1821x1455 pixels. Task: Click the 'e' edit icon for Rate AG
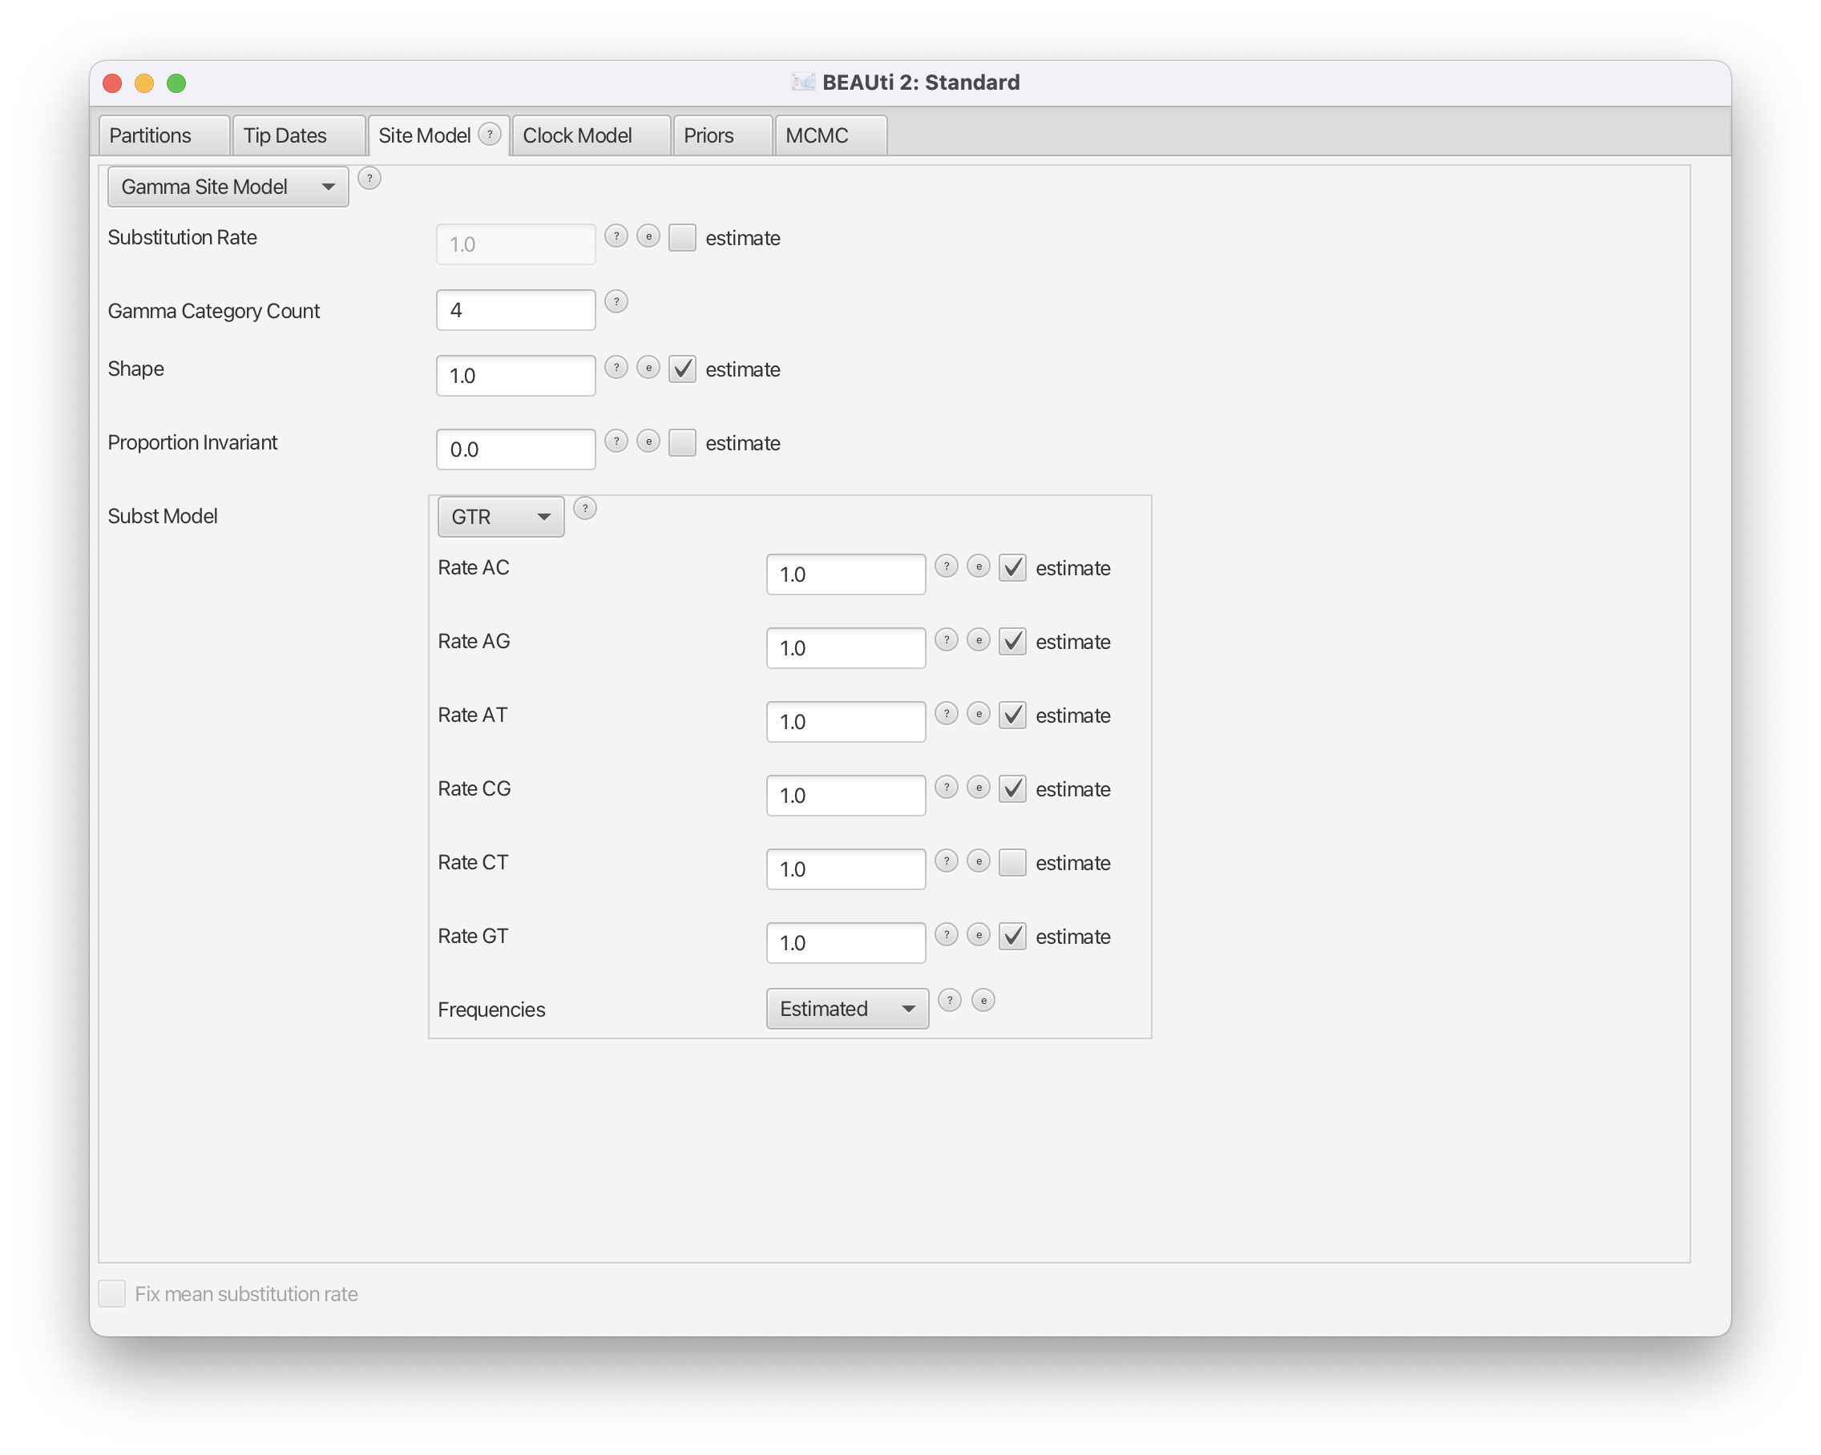(978, 640)
